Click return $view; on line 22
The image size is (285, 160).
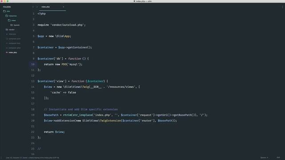(54, 132)
